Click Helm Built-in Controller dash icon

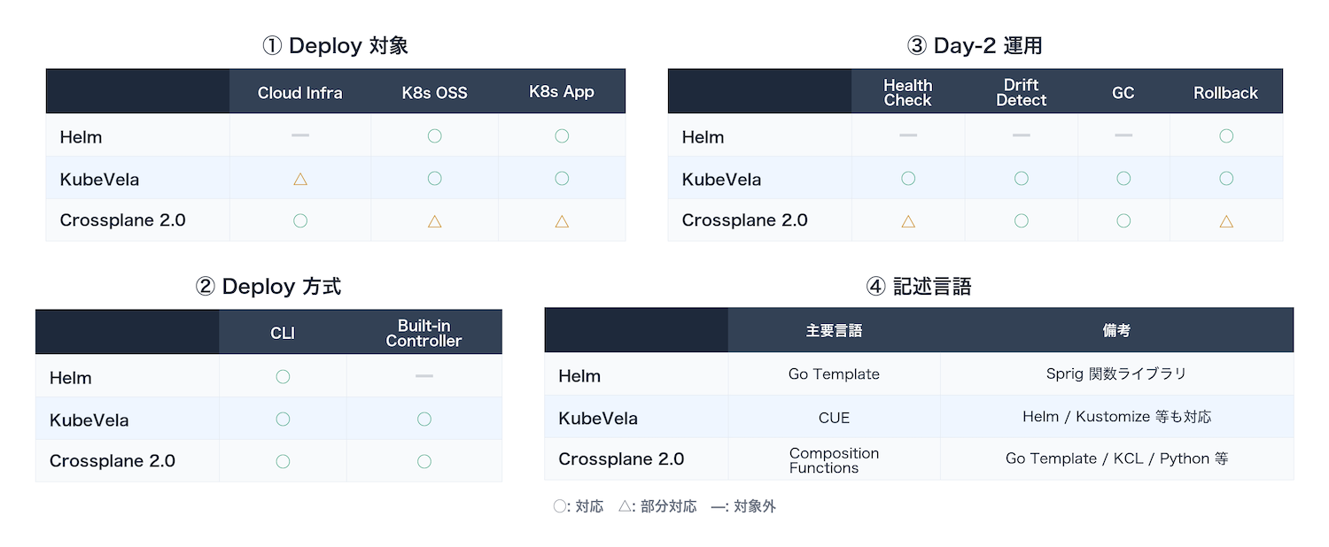click(x=424, y=376)
